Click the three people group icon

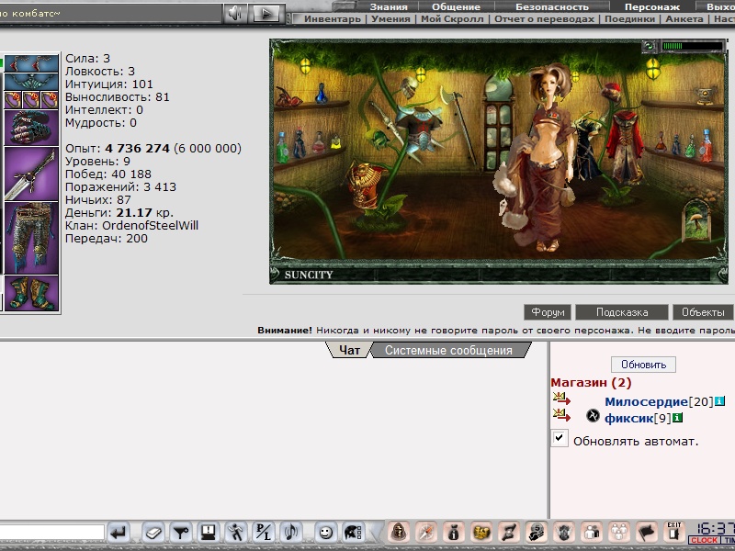pos(618,533)
